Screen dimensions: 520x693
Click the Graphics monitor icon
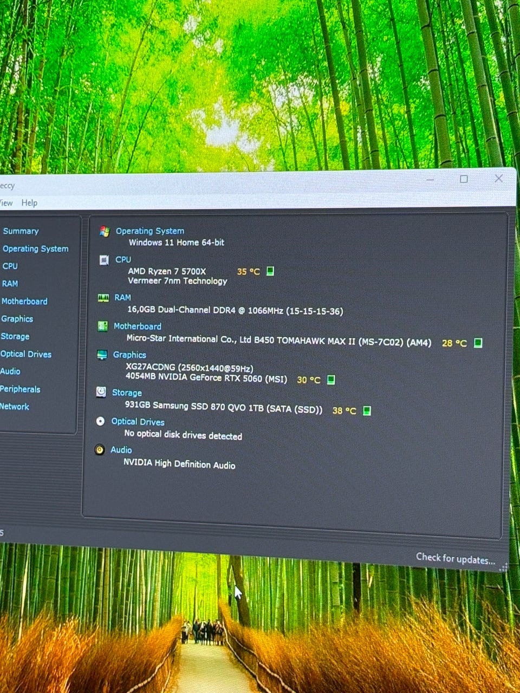(x=102, y=355)
